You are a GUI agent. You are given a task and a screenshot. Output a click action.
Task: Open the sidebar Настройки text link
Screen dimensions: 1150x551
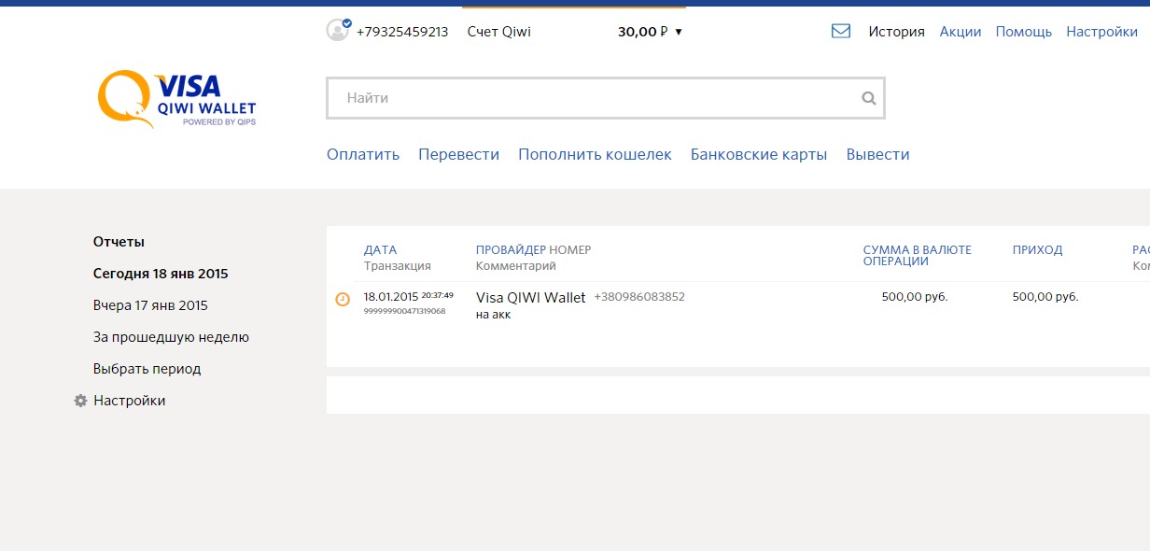(x=130, y=401)
